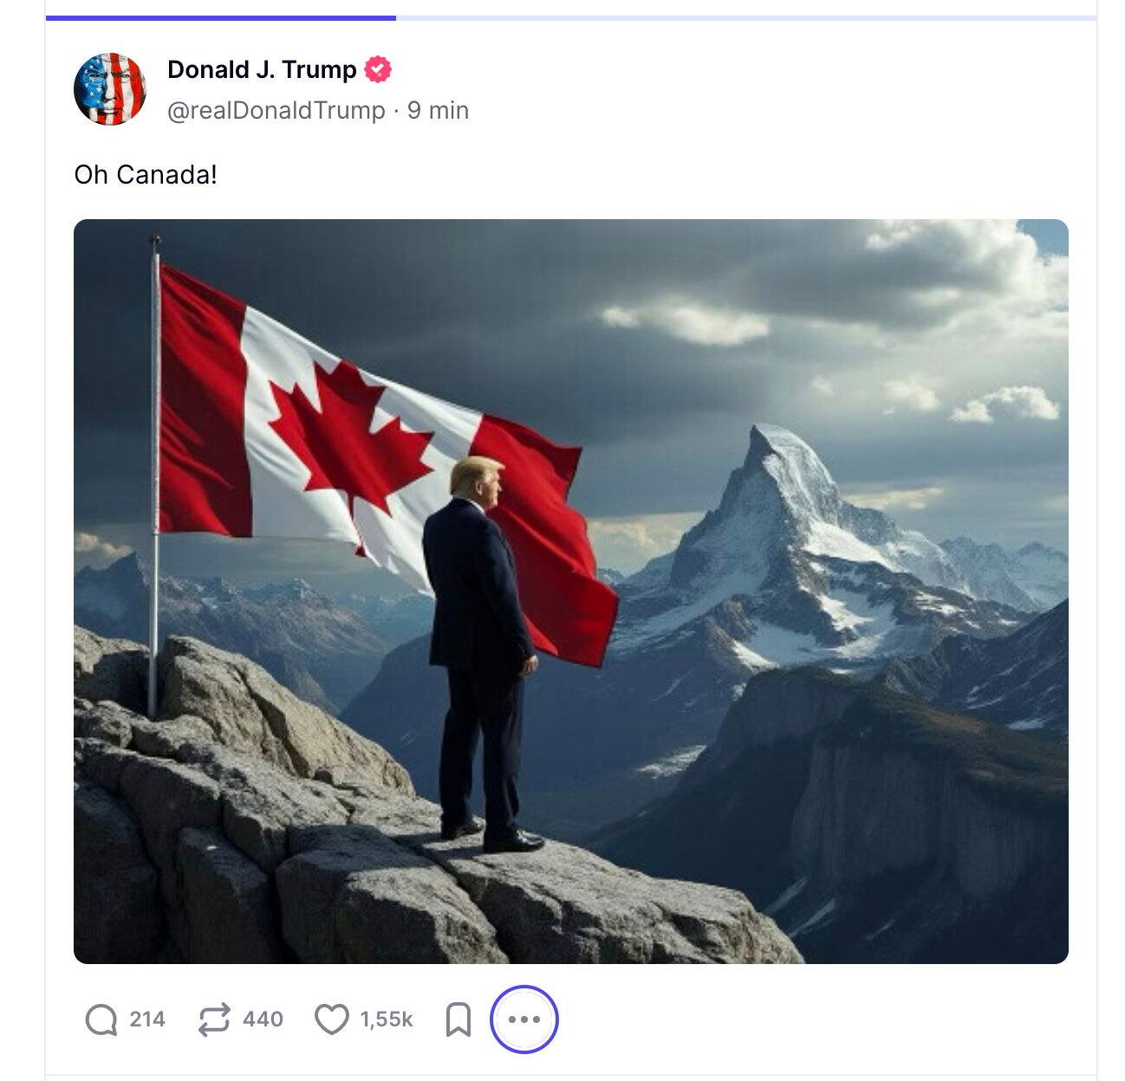This screenshot has height=1081, width=1125.
Task: Like the post with the heart icon
Action: (331, 1020)
